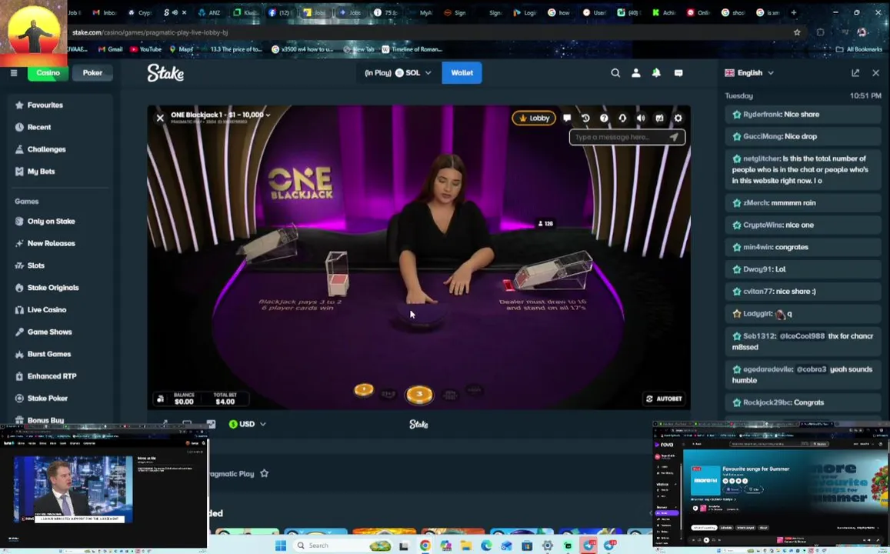890x554 pixels.
Task: Open game history clock icon
Action: click(x=585, y=118)
